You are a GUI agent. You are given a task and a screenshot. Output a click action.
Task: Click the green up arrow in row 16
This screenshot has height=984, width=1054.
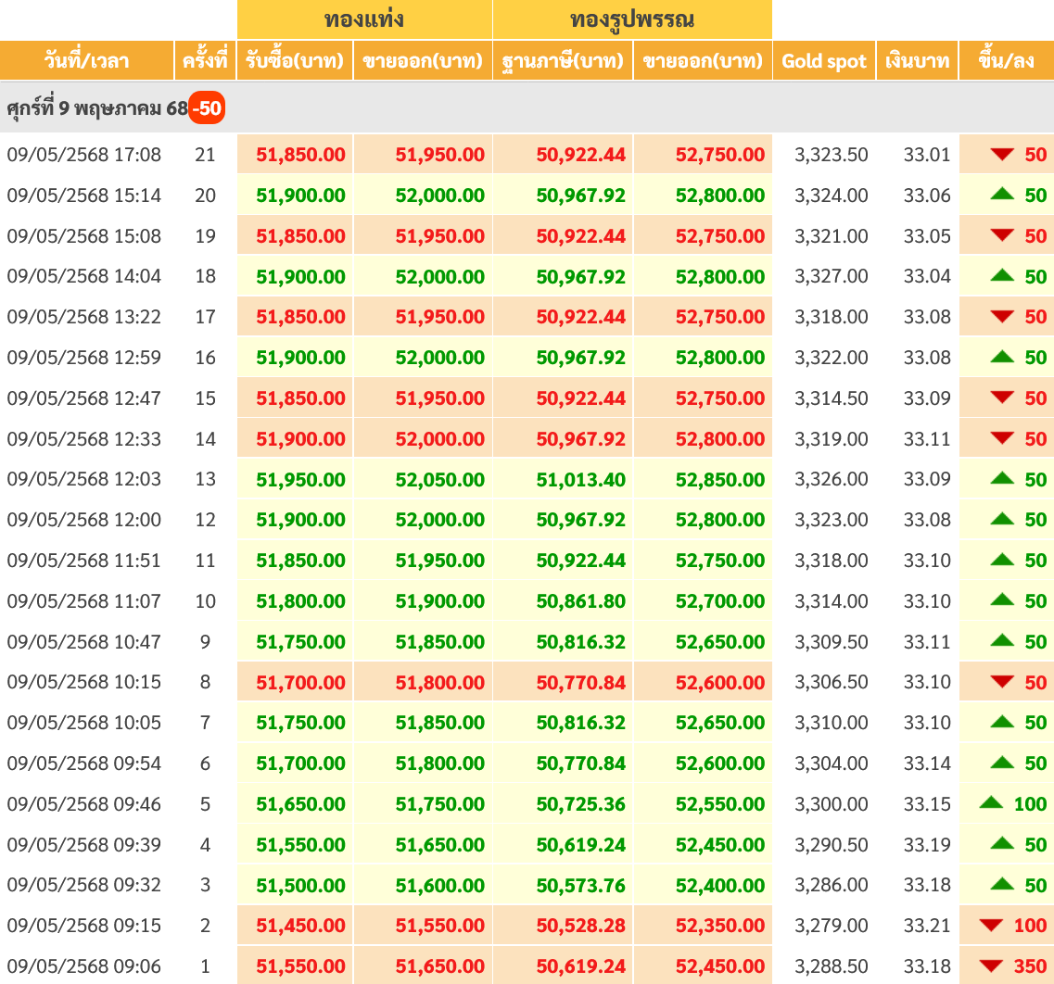point(1001,356)
